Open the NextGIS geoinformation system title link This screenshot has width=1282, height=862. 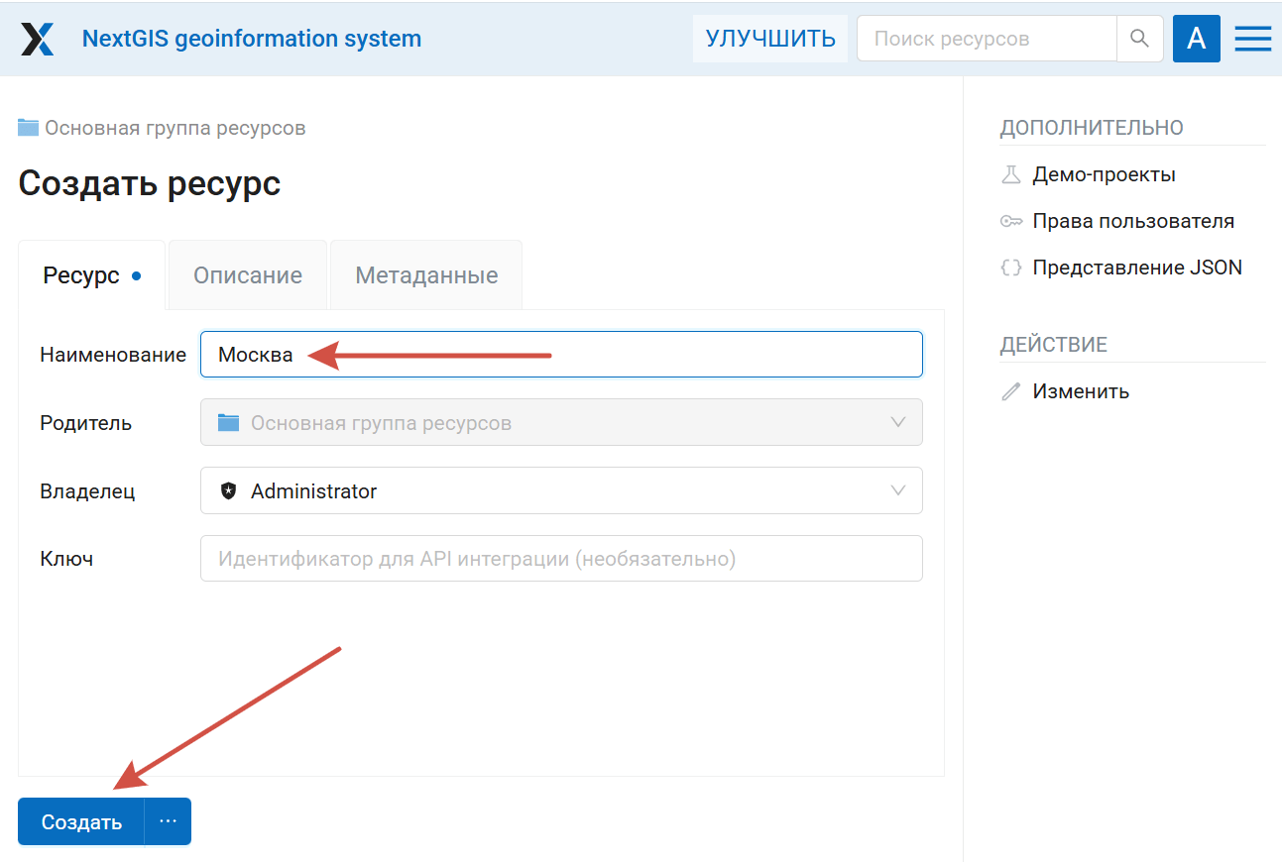tap(251, 39)
